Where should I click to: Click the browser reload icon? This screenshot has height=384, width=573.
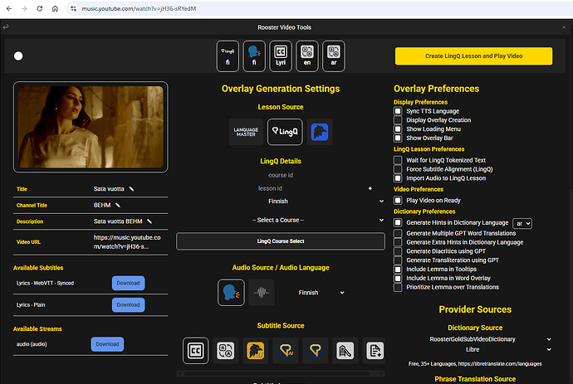pos(40,8)
